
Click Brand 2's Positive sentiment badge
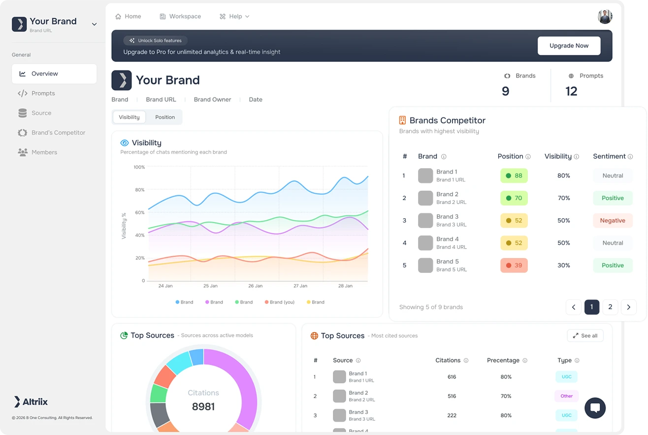(x=613, y=198)
